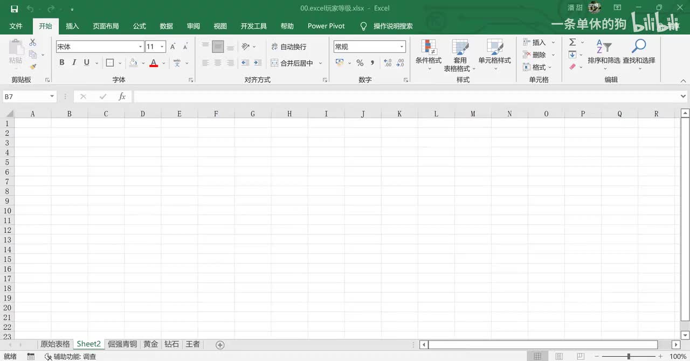690x361 pixels.
Task: Collapse the ribbon with chevron
Action: 684,81
